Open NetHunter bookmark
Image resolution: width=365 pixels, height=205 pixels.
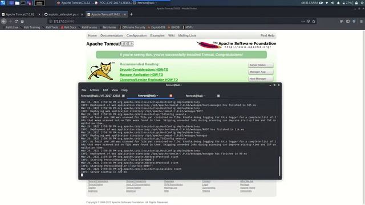tap(108, 27)
